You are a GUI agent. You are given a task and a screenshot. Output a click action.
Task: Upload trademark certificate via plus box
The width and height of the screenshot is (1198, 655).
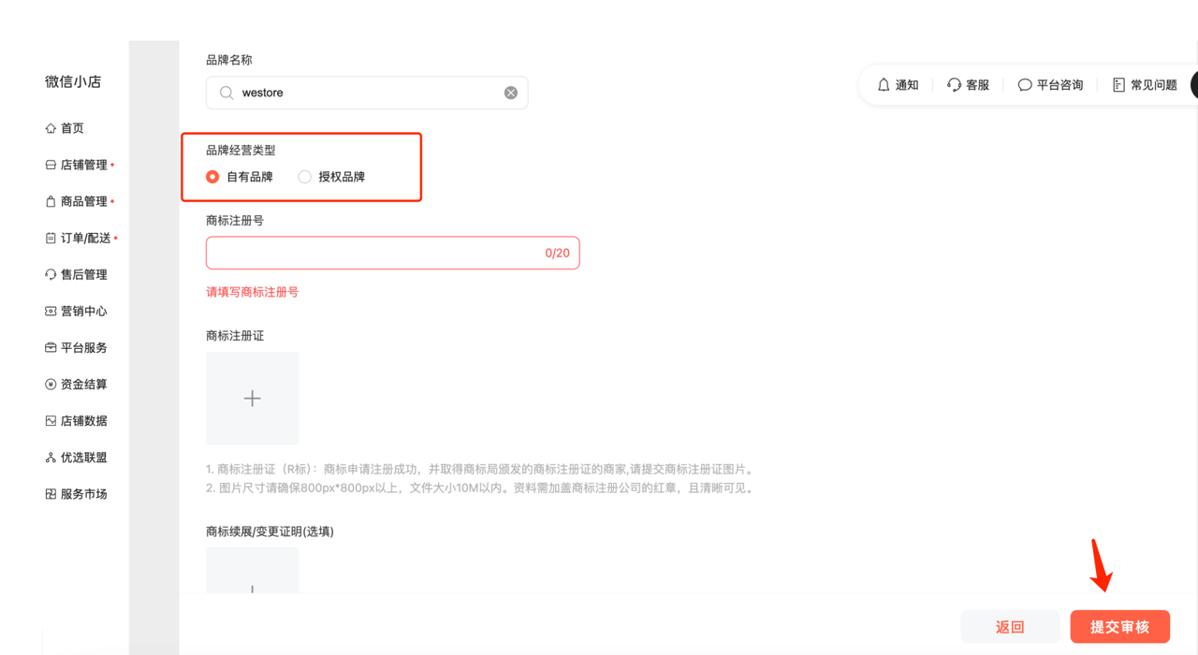253,399
